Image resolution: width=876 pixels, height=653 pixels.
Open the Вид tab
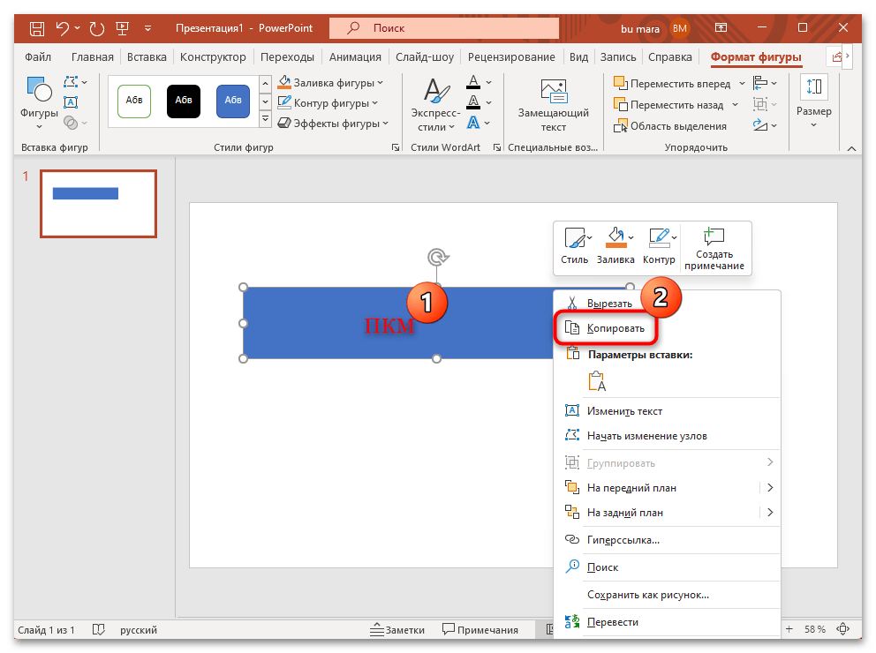tap(578, 57)
